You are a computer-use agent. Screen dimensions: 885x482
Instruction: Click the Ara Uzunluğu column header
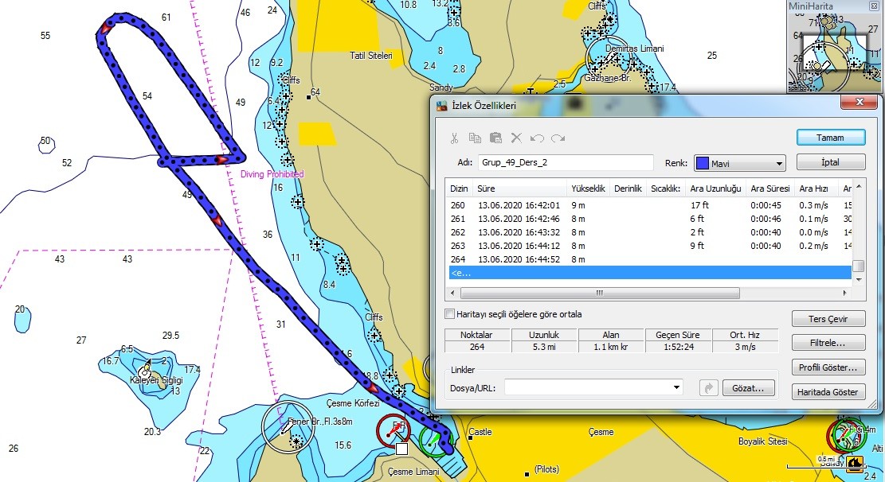tap(715, 189)
